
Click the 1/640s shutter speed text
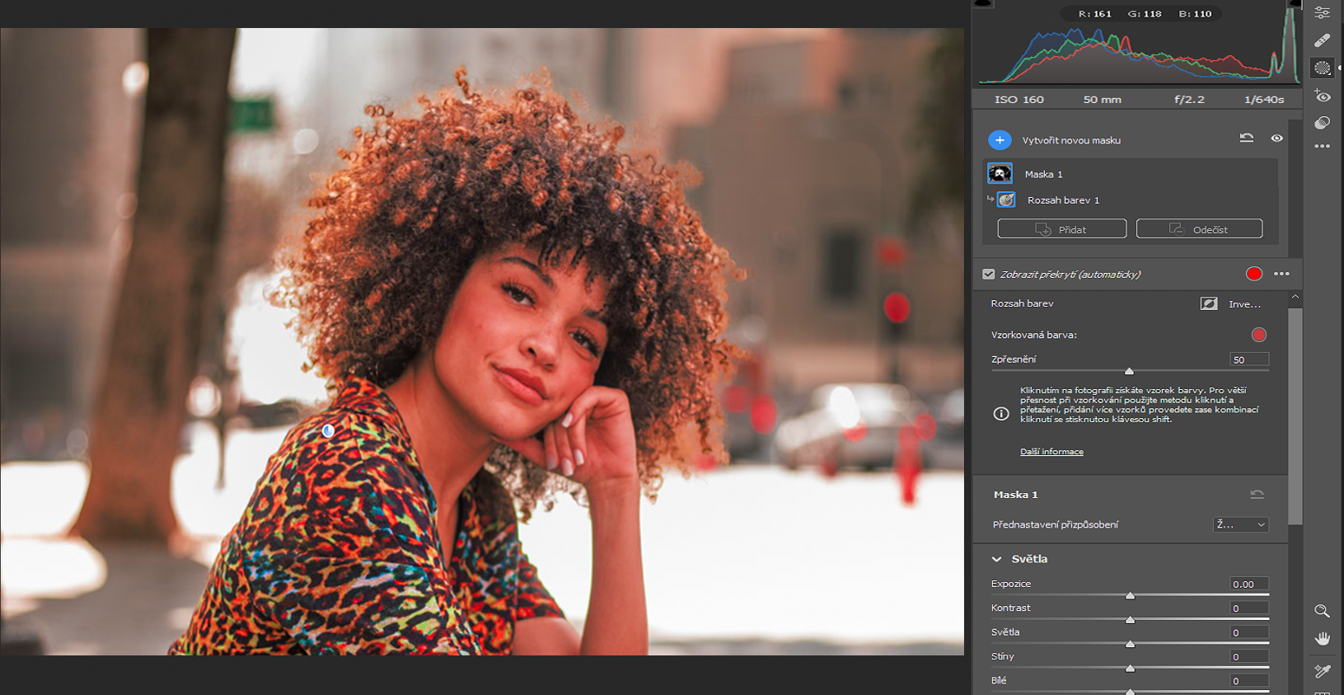(x=1264, y=100)
